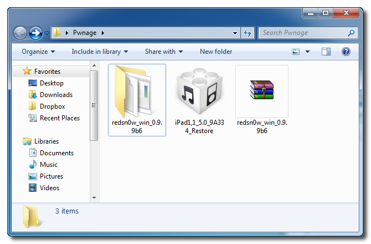The height and width of the screenshot is (244, 371).
Task: Click the Back navigation arrow
Action: click(20, 33)
